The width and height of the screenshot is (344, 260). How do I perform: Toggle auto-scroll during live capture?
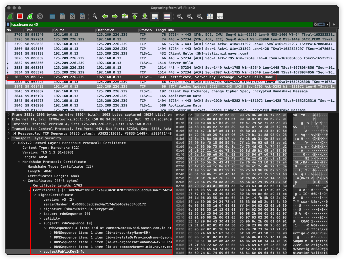coord(155,17)
